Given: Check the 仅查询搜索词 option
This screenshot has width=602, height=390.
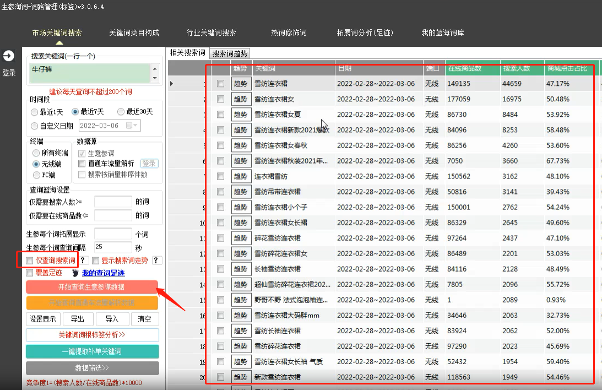Looking at the screenshot, I should tap(30, 261).
